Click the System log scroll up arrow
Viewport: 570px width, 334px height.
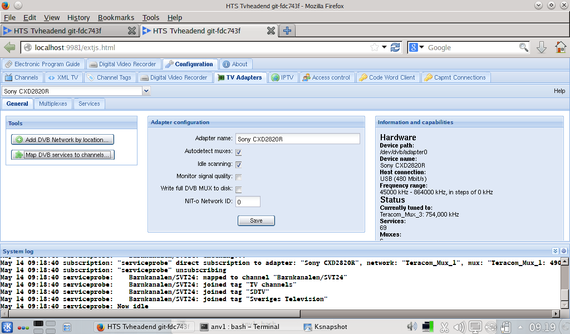point(564,261)
